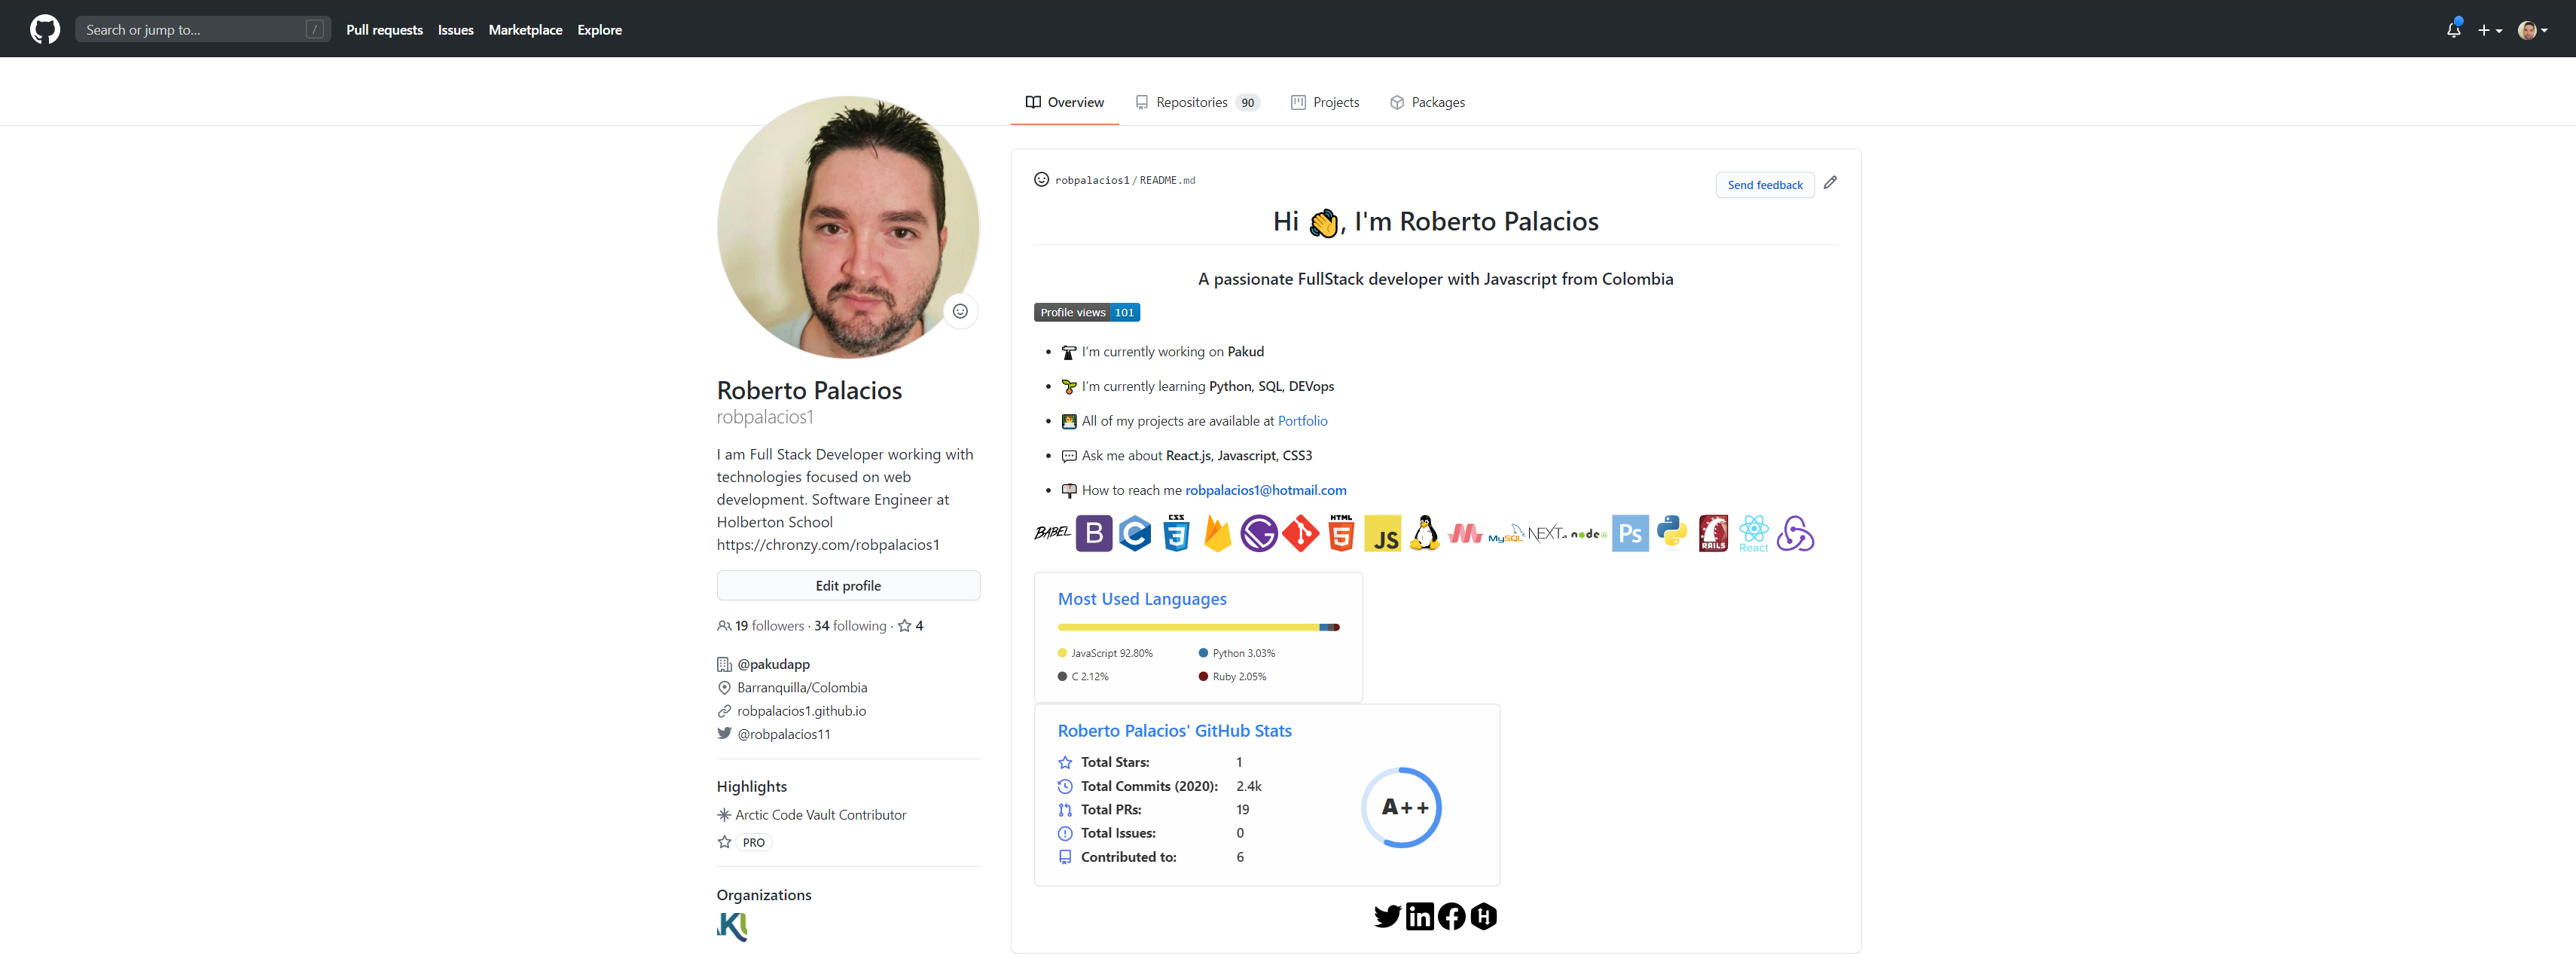
Task: Click the Edit profile button
Action: [847, 585]
